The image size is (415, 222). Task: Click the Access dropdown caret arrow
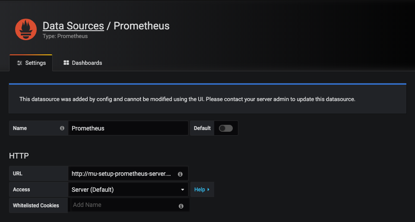(x=182, y=190)
